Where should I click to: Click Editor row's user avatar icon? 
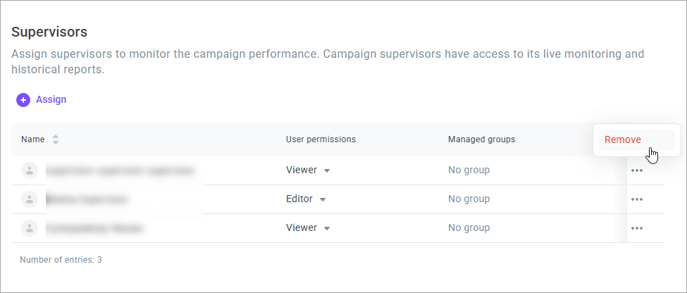pyautogui.click(x=30, y=199)
